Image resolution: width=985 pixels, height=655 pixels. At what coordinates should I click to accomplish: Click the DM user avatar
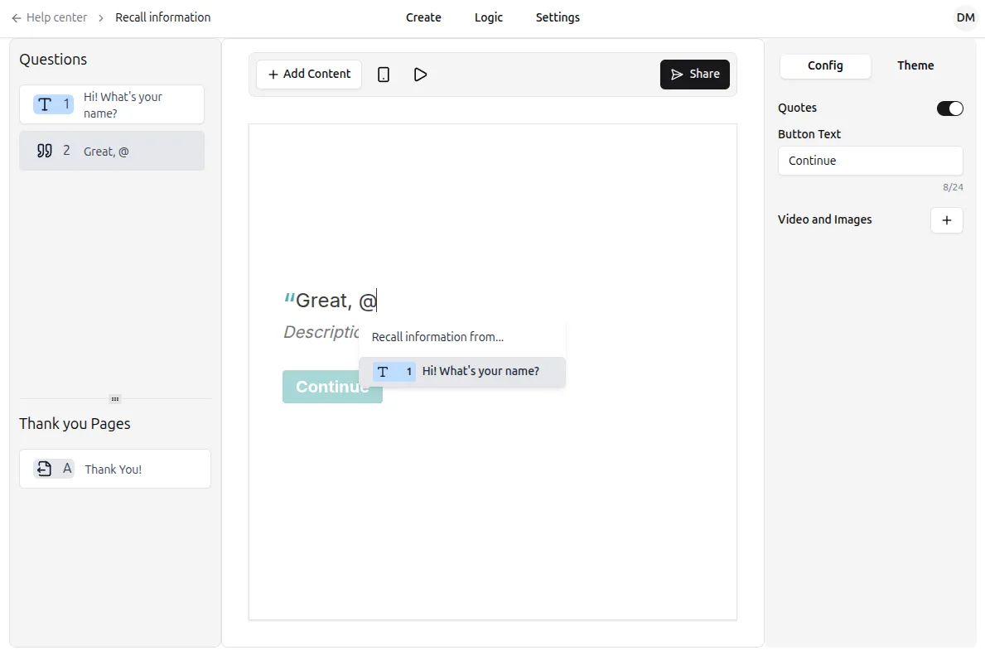coord(965,17)
